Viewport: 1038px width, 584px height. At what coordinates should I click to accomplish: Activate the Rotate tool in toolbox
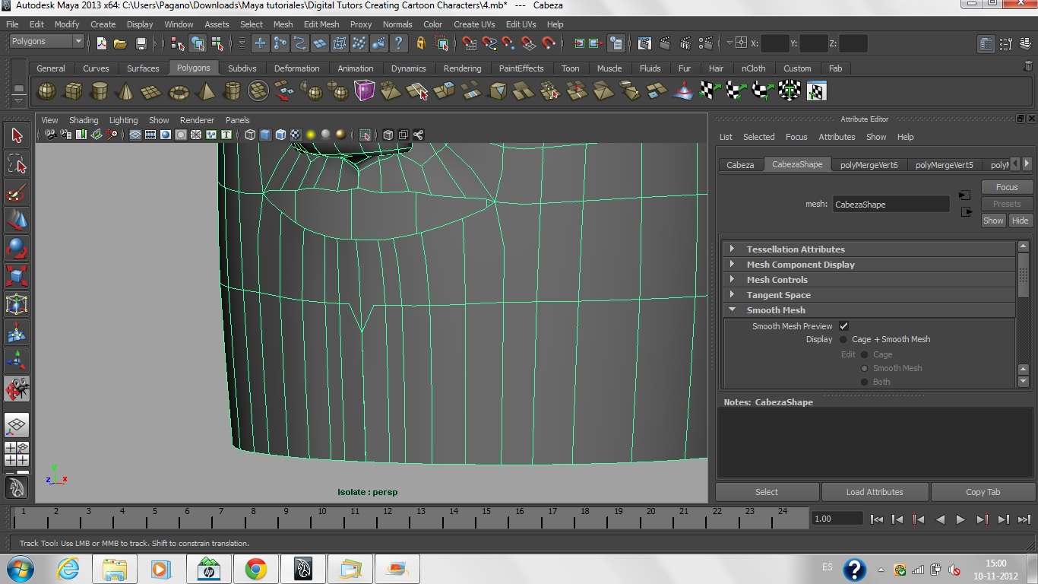pos(16,249)
